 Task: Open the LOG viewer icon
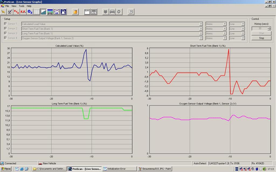tap(94, 12)
